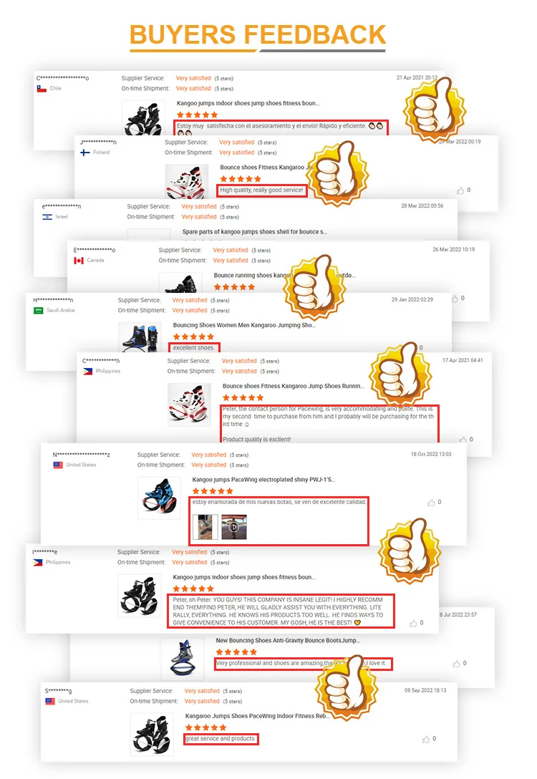Click thumbs-up like icon on Finland review
Viewport: 537px width, 779px height.
tap(460, 190)
